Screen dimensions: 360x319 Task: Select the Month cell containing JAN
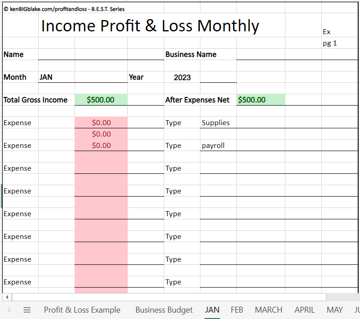[x=56, y=77]
